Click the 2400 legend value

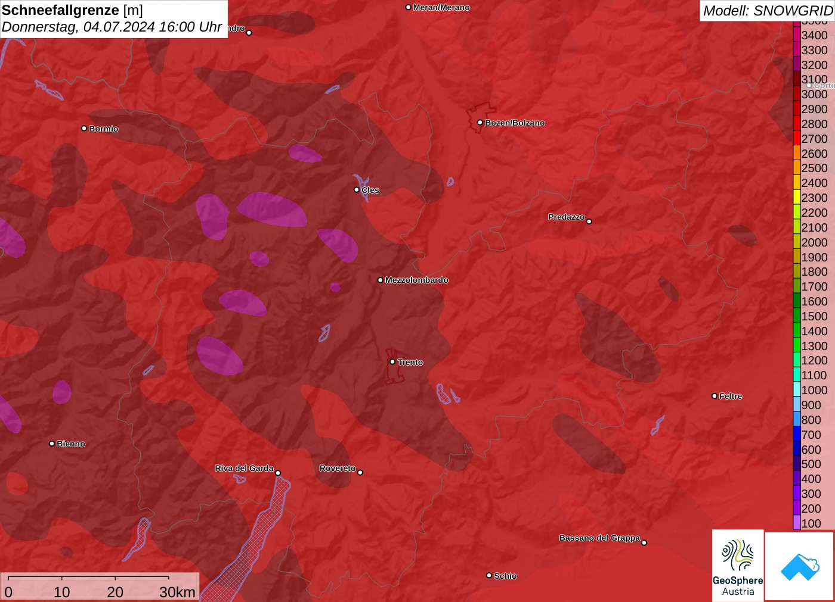pos(815,183)
